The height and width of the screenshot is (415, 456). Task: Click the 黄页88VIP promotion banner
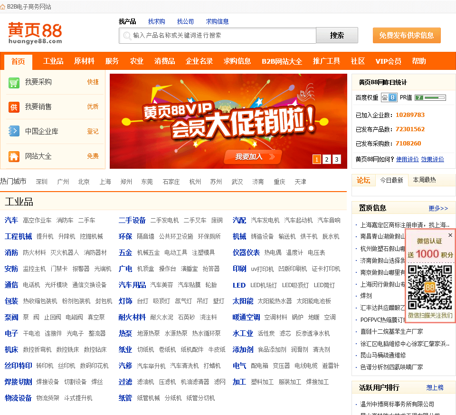pyautogui.click(x=228, y=121)
